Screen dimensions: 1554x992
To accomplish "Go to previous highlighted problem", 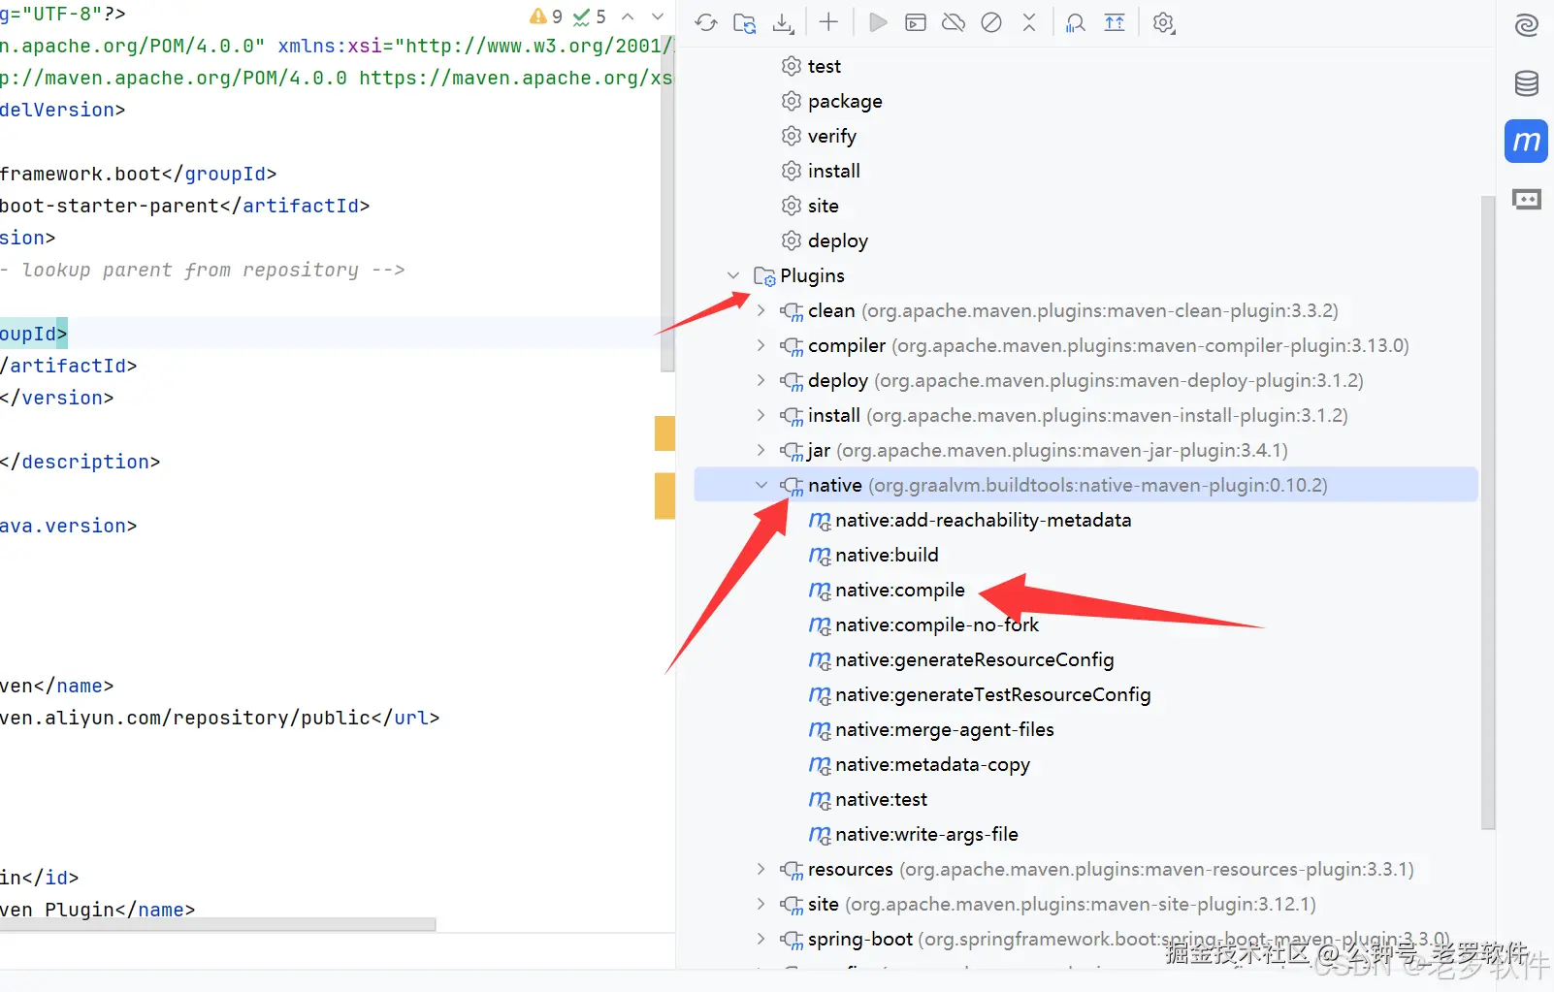I will click(x=628, y=16).
